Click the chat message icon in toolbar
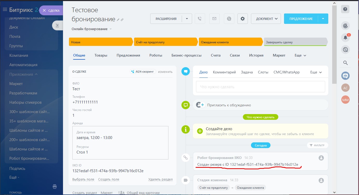The height and width of the screenshot is (195, 359). (x=229, y=19)
